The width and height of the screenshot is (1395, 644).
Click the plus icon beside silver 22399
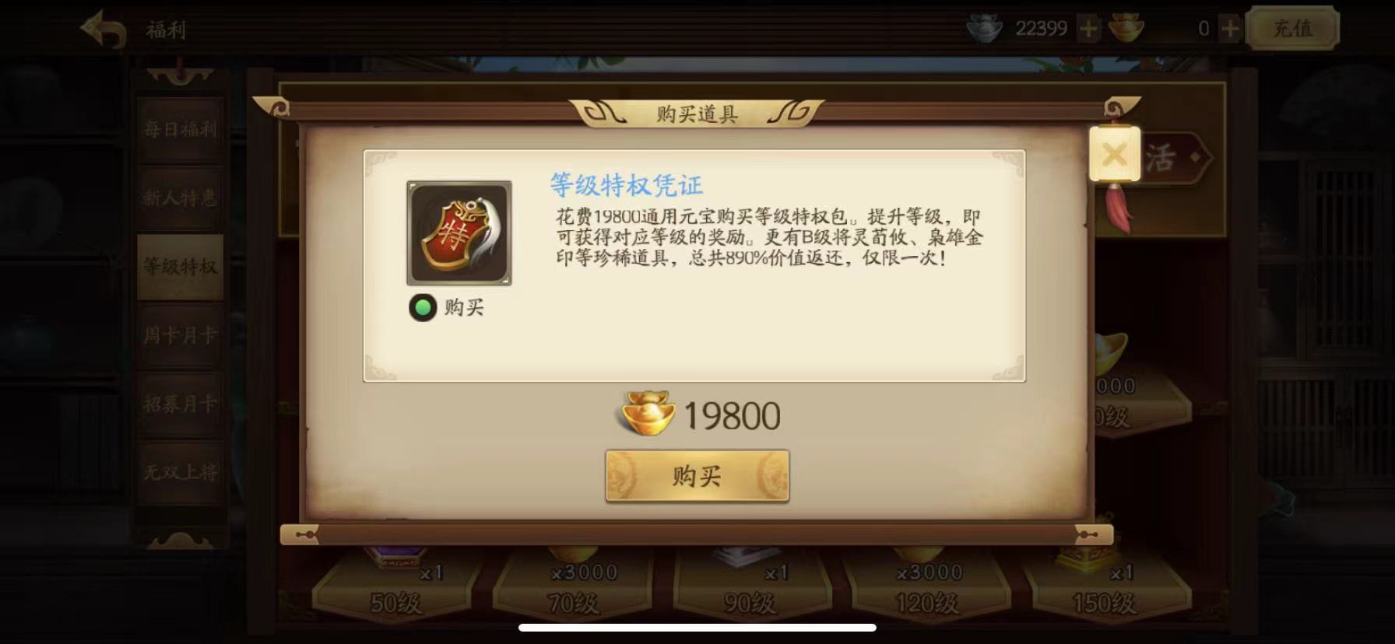click(x=1088, y=30)
